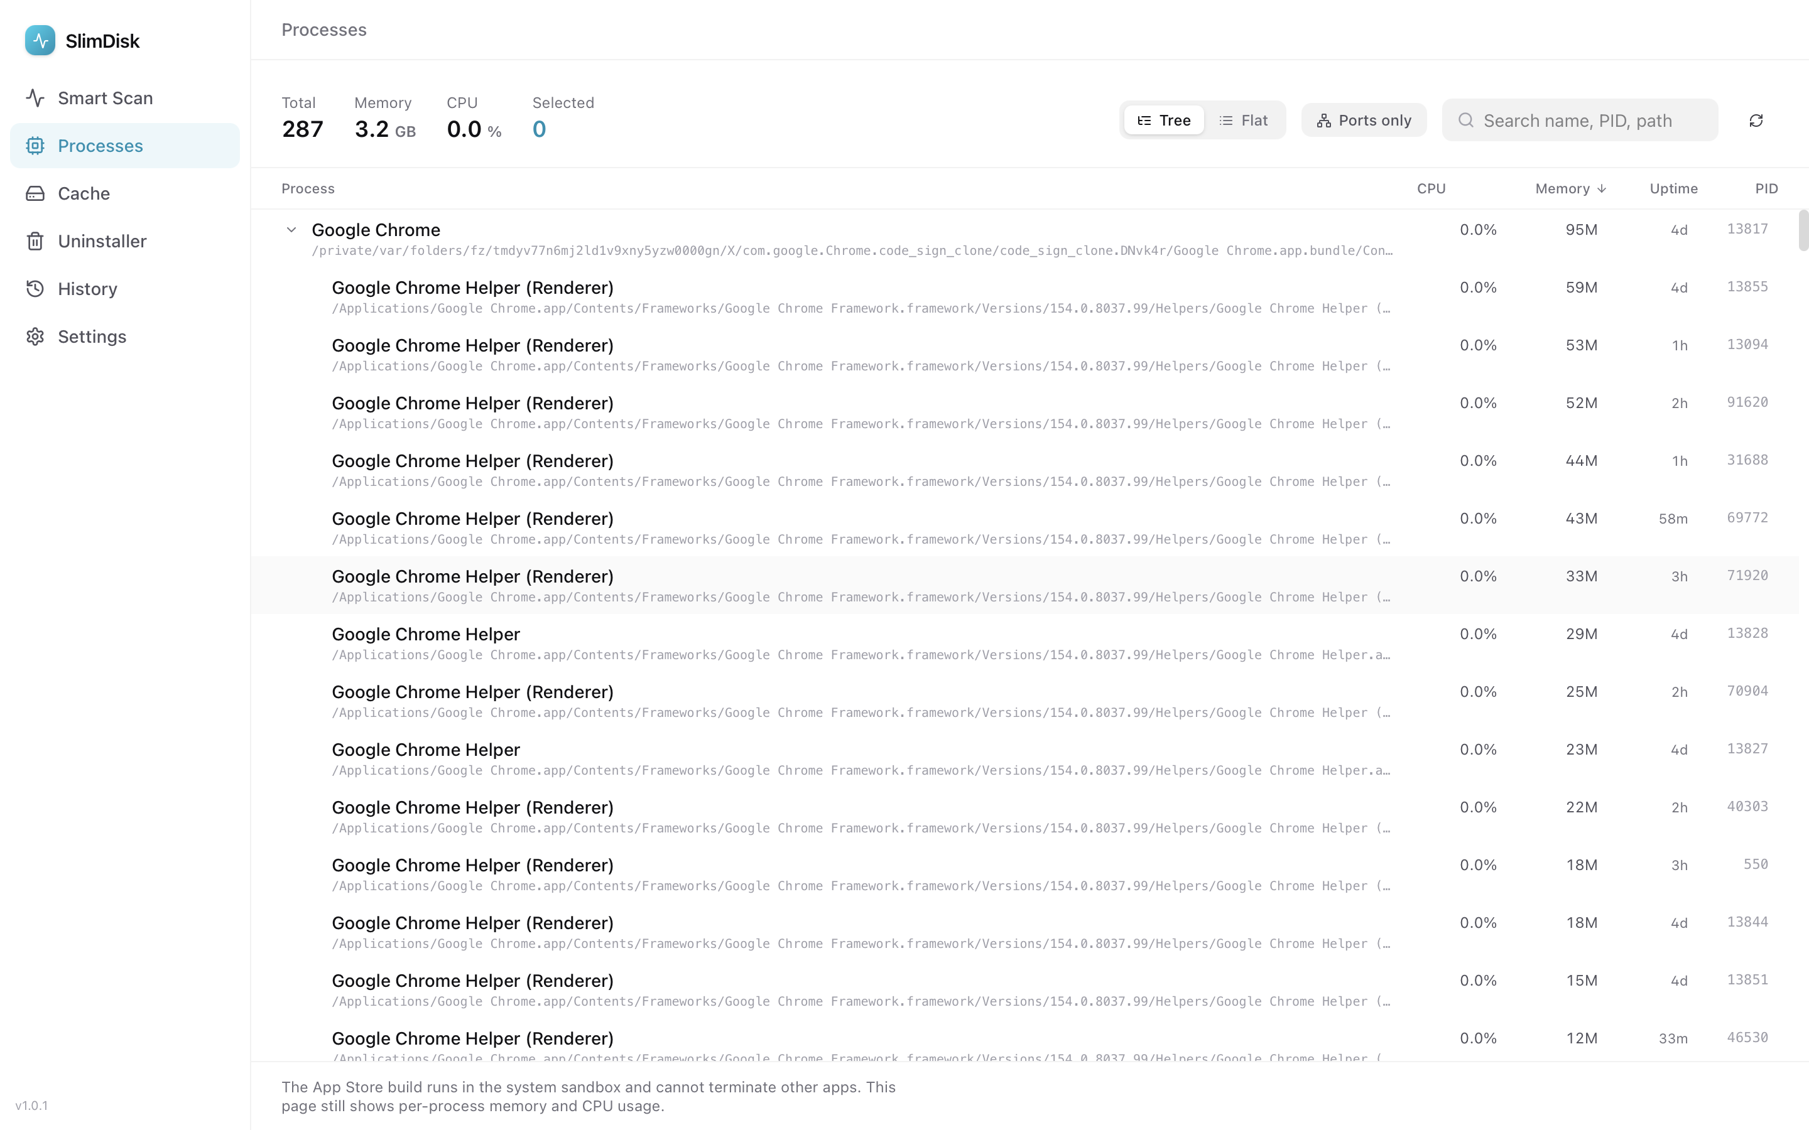Sort by the Process column header
The width and height of the screenshot is (1809, 1130).
coord(308,189)
